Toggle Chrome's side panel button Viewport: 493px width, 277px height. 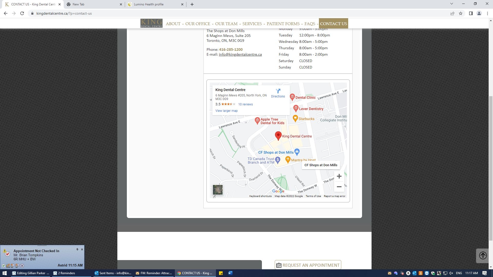point(471,13)
